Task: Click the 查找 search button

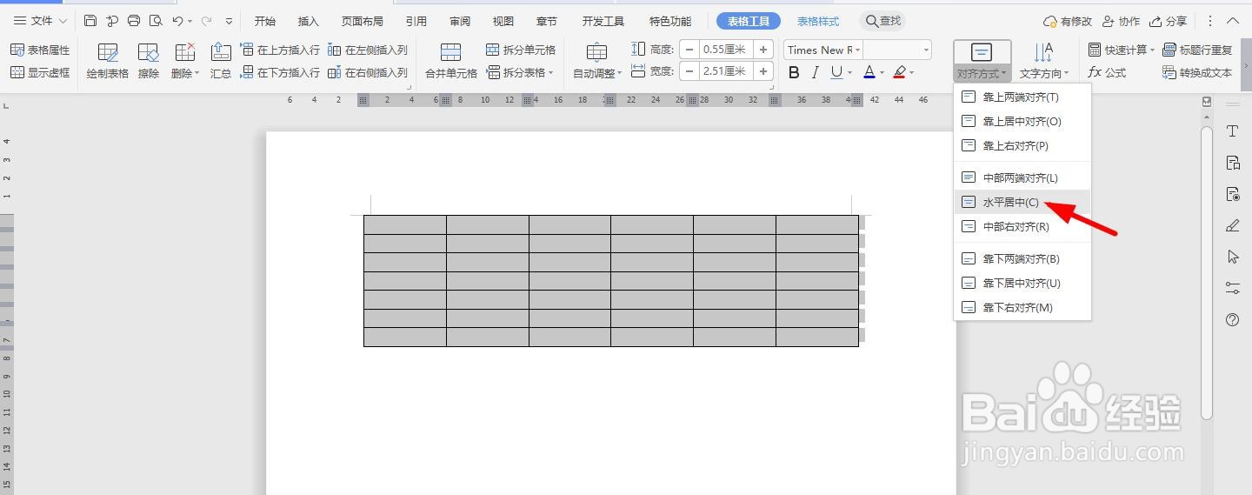Action: pyautogui.click(x=882, y=21)
